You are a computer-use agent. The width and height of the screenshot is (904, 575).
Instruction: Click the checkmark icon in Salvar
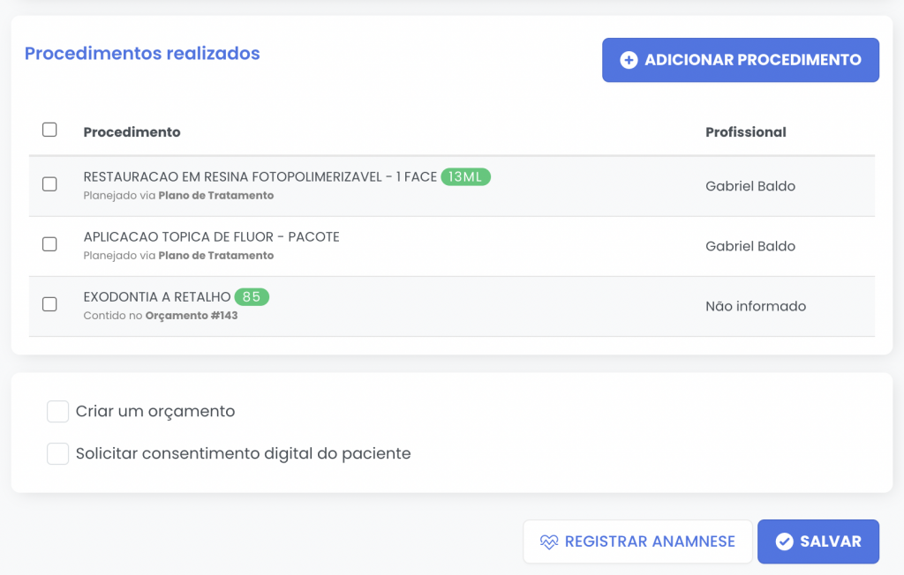point(784,541)
